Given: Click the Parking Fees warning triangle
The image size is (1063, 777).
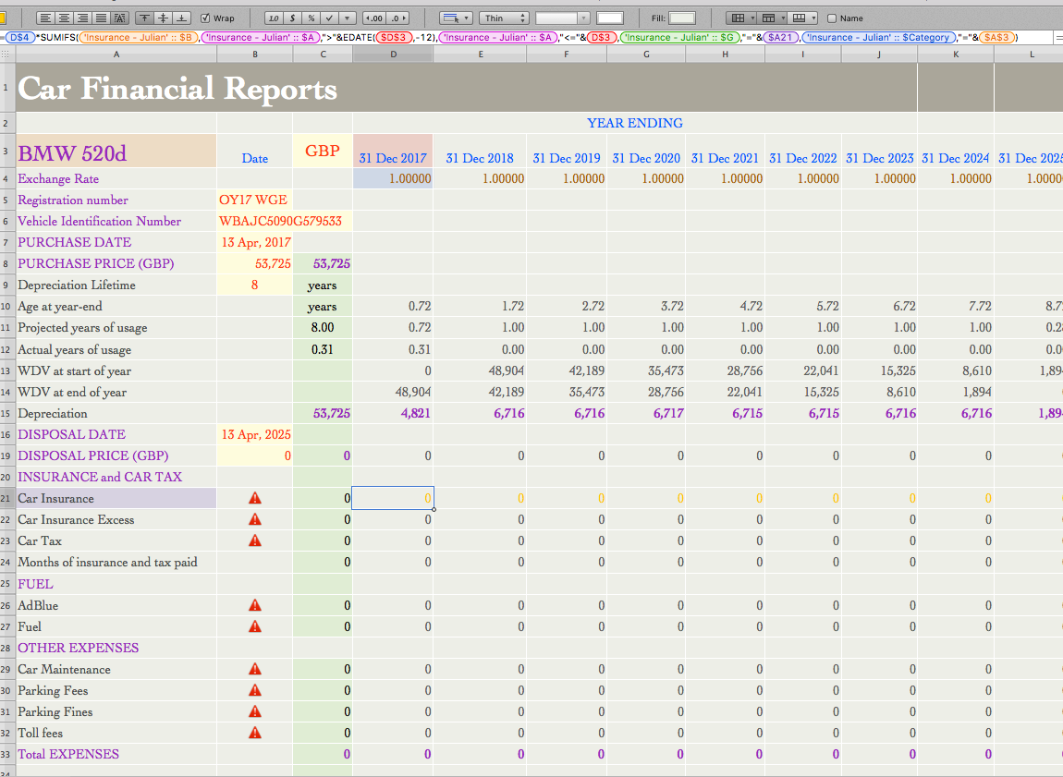Looking at the screenshot, I should pyautogui.click(x=255, y=690).
